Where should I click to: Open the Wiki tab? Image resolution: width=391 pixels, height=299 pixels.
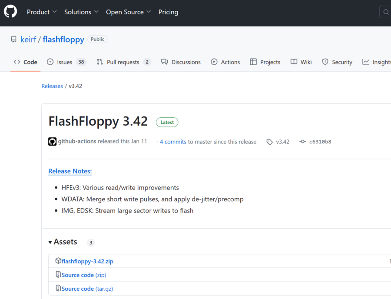point(301,62)
